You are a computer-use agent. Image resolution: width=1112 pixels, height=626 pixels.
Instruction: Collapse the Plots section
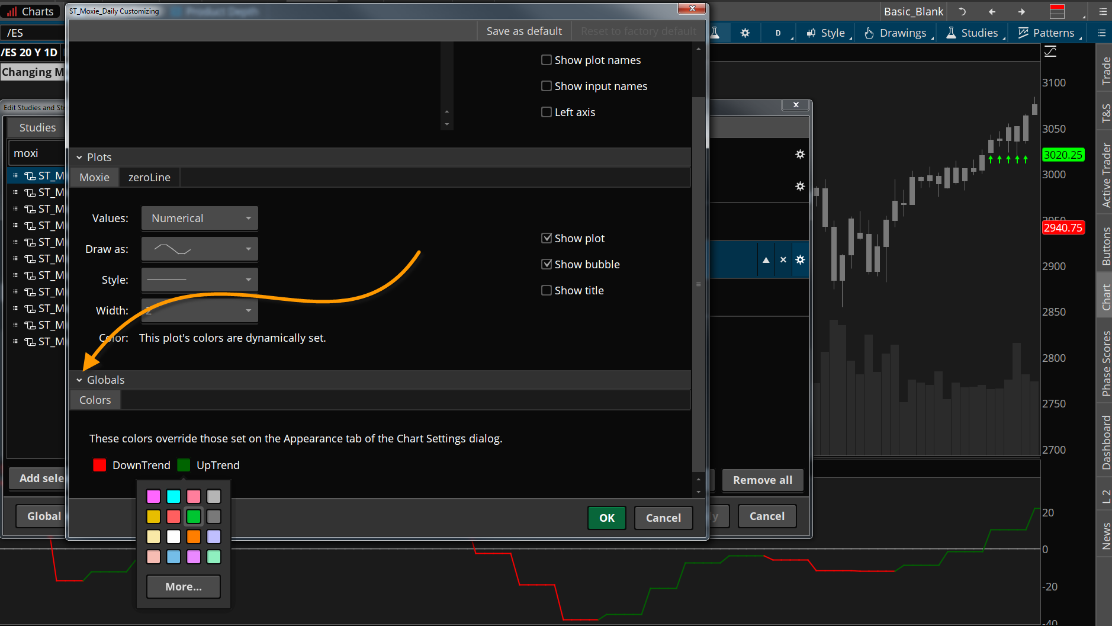[79, 158]
